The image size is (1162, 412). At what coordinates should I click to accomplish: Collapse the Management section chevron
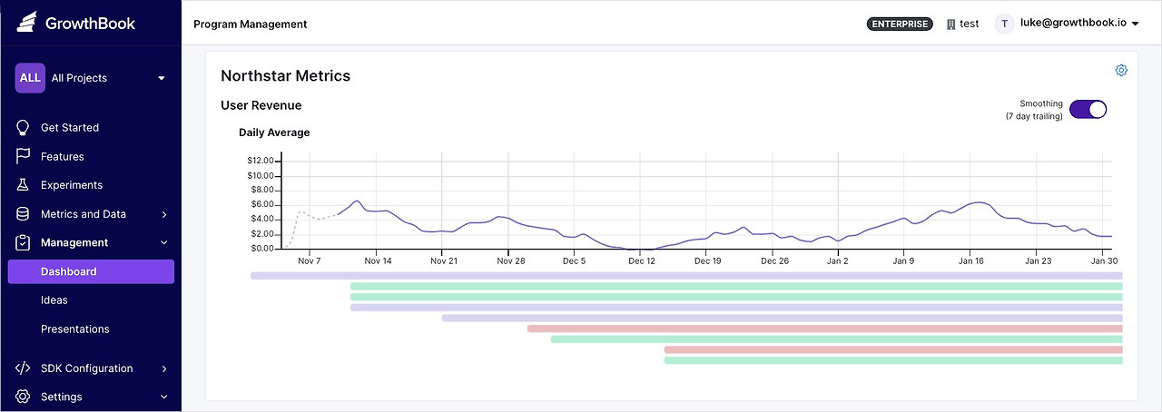(x=164, y=243)
